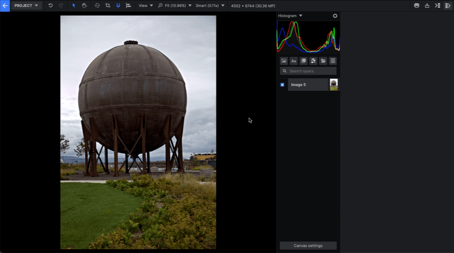Click the magnet-shaped snapping tool icon
The height and width of the screenshot is (253, 454).
click(118, 5)
